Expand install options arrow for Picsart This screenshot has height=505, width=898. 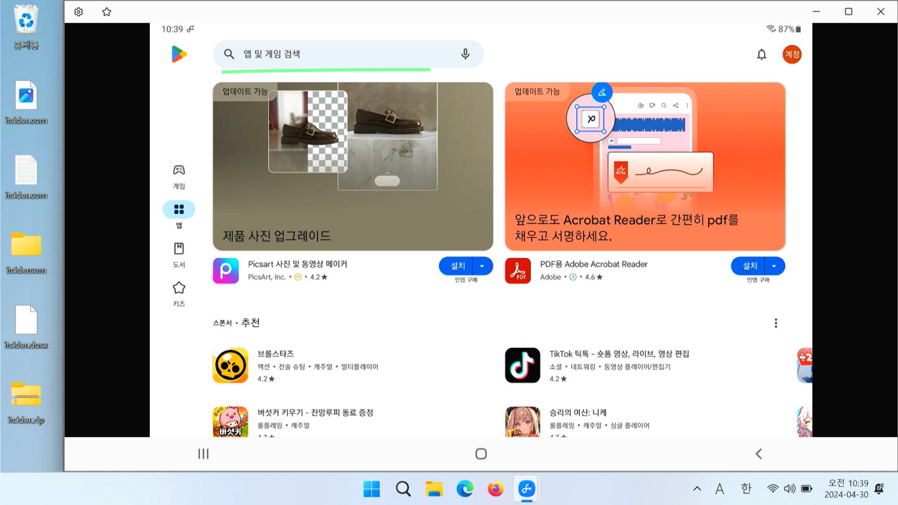(482, 265)
